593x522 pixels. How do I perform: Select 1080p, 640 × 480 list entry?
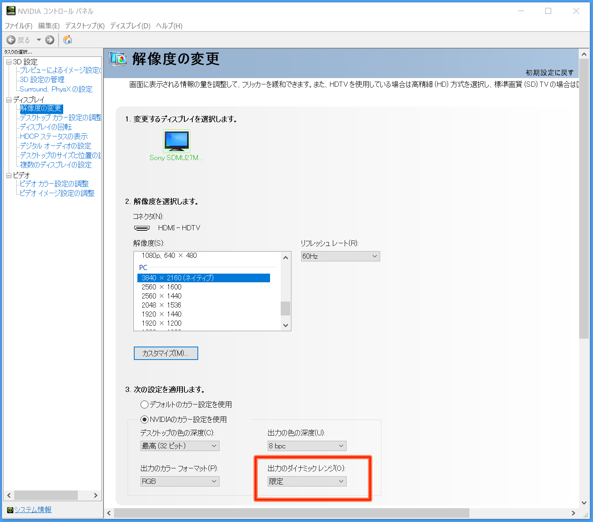(x=169, y=255)
